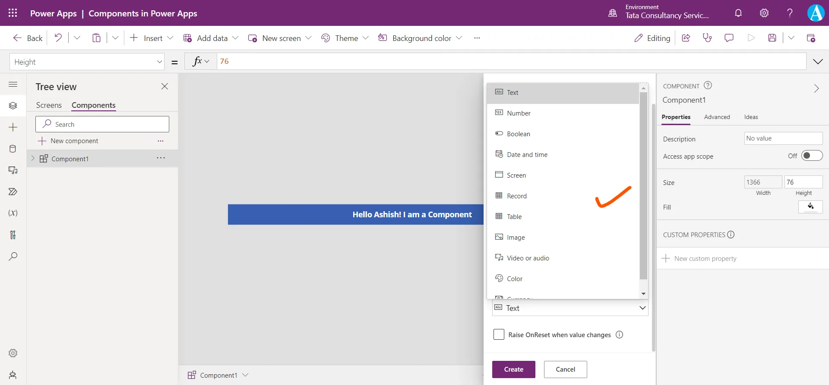Select Record data type option
Screen dimensions: 829x385
(563, 196)
